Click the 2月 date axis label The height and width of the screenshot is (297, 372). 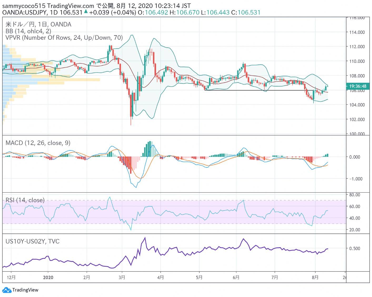pos(86,277)
